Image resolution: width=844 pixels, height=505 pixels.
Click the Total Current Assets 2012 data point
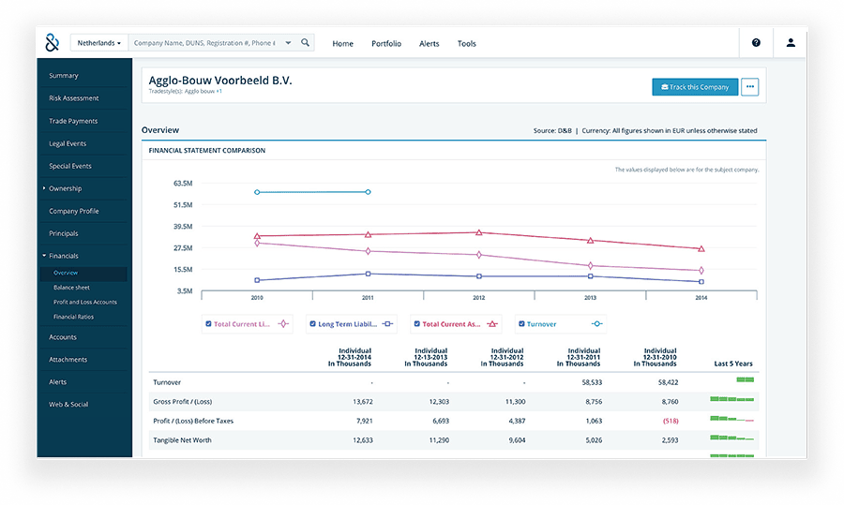(x=479, y=232)
